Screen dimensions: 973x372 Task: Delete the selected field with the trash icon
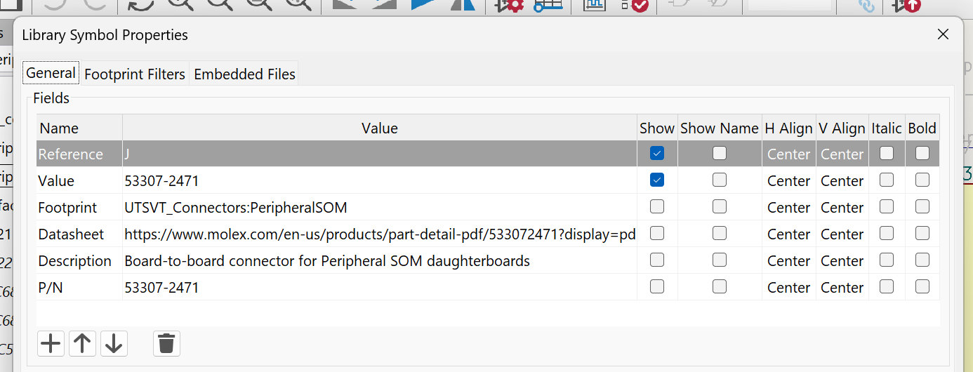pyautogui.click(x=166, y=343)
